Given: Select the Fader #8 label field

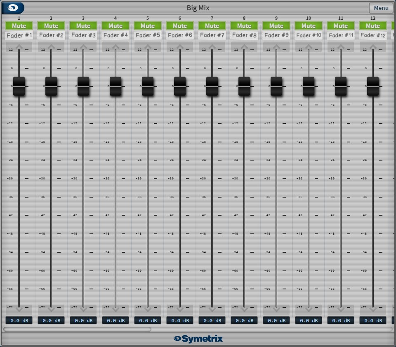Looking at the screenshot, I should coord(244,35).
